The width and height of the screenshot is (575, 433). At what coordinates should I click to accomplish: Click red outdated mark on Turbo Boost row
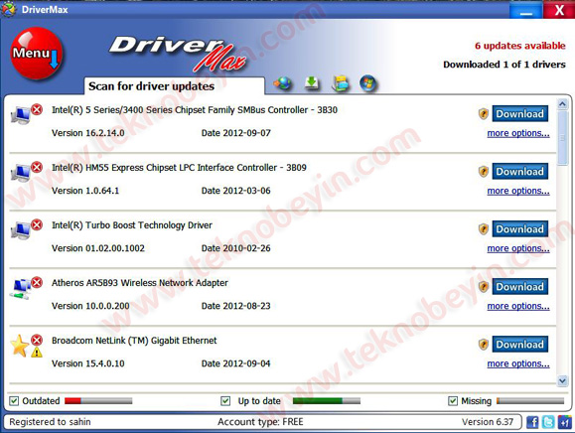[37, 224]
